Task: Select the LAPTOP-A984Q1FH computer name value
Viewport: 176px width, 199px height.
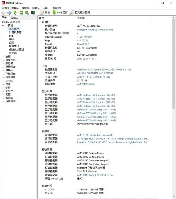Action: (x=87, y=48)
